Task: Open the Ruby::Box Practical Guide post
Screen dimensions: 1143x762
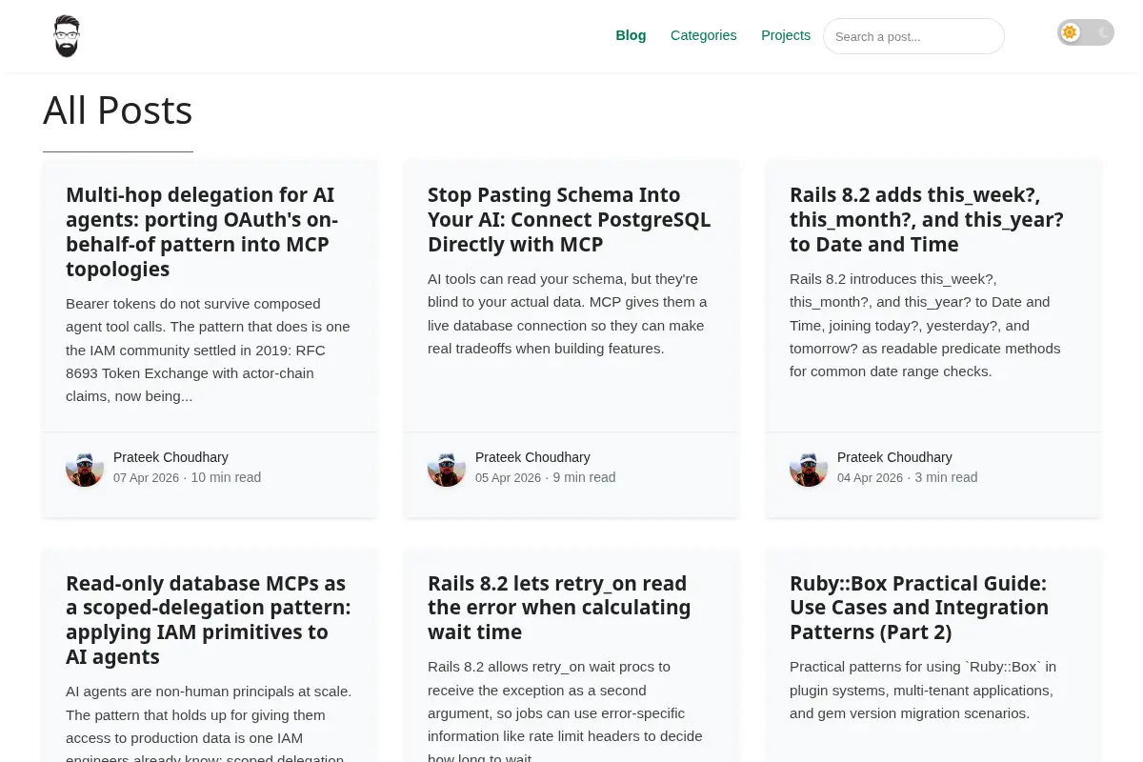Action: pos(919,607)
